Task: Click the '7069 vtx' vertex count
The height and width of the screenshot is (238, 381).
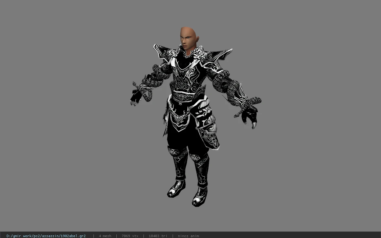Action: pyautogui.click(x=130, y=236)
